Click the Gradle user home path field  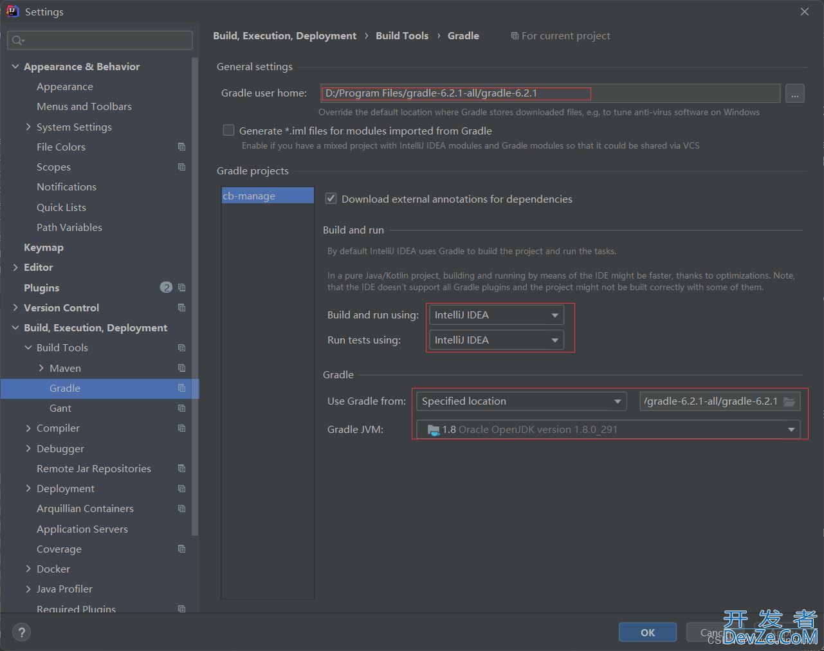551,93
